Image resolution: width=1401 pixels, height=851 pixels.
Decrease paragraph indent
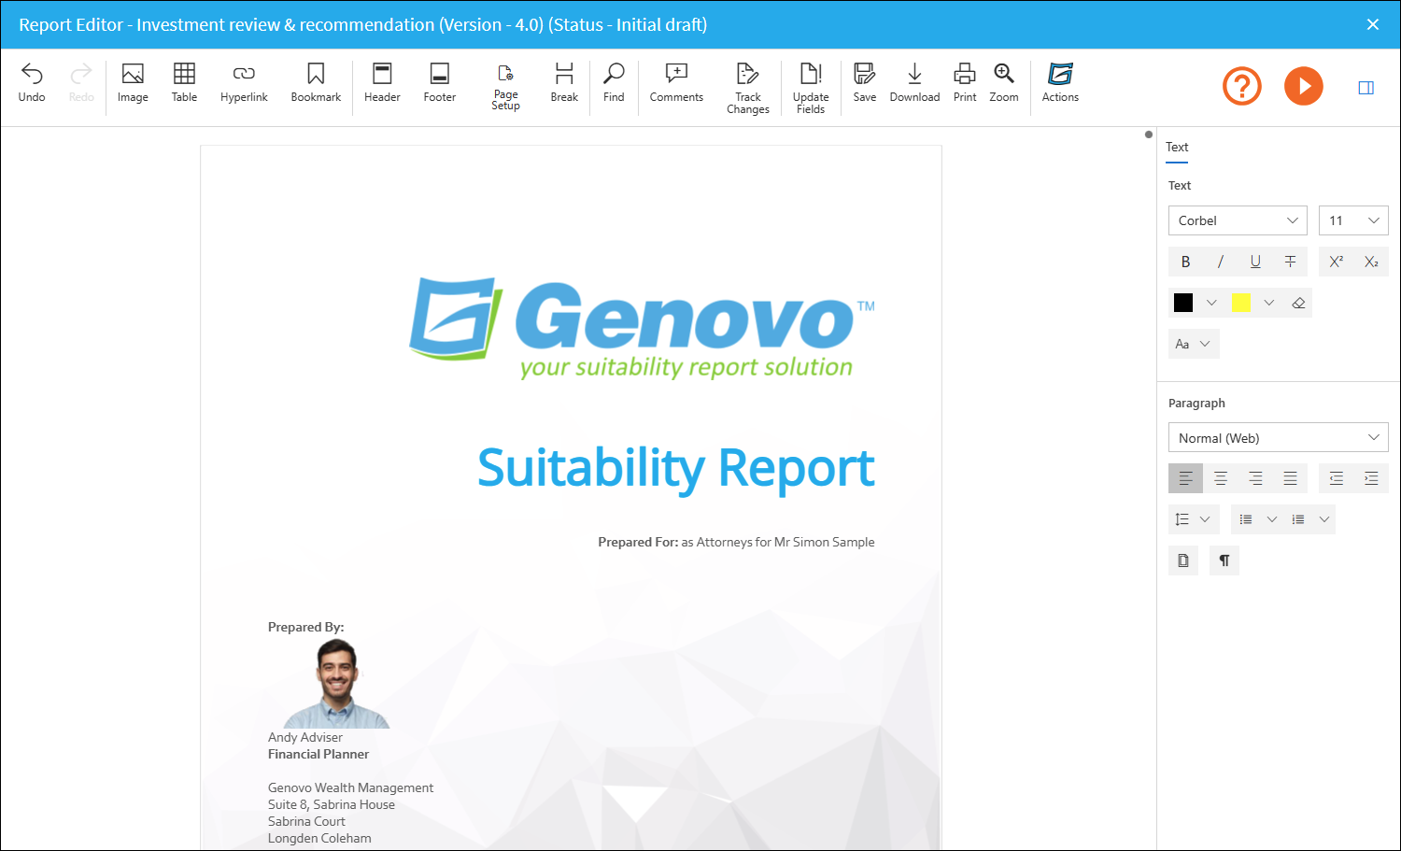1337,478
